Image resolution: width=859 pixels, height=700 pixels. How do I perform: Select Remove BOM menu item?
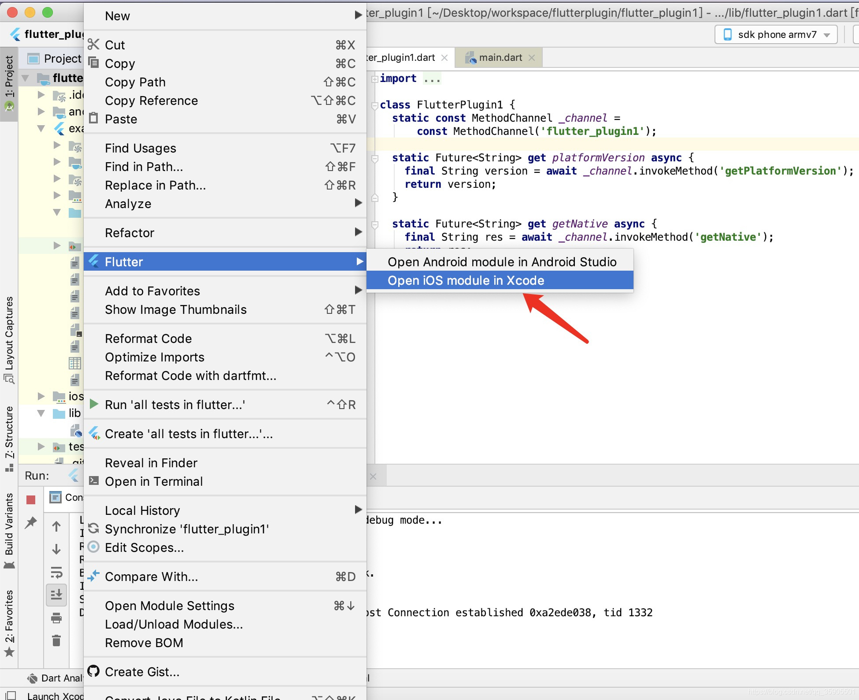(225, 643)
